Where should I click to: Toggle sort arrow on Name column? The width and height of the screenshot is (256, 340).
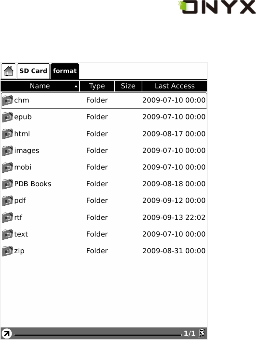pos(76,86)
